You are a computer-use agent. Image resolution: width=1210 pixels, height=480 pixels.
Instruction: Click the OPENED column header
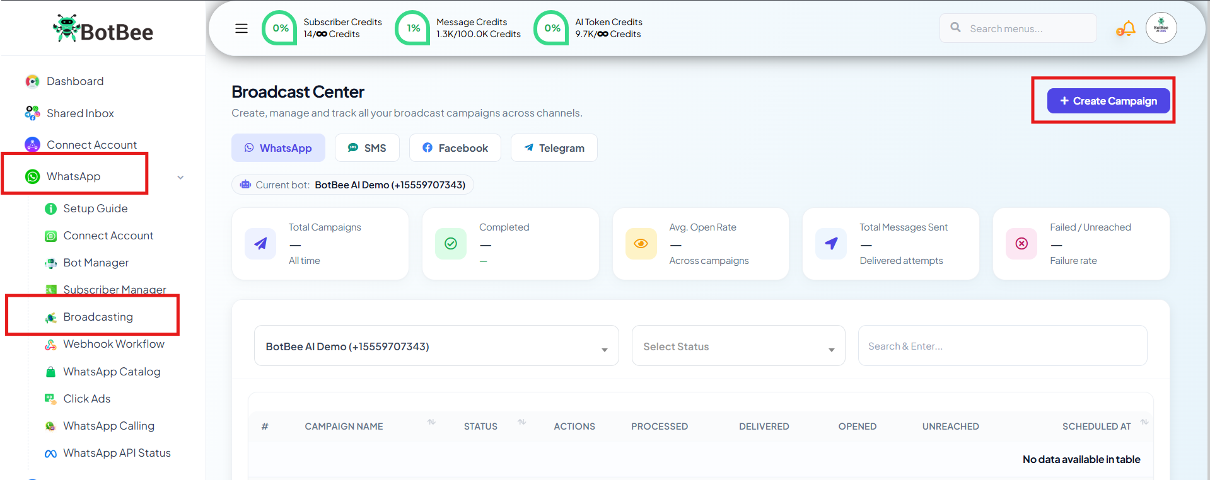click(x=858, y=426)
